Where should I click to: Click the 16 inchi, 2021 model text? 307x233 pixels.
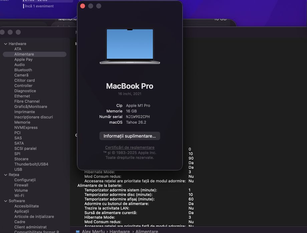click(x=129, y=94)
